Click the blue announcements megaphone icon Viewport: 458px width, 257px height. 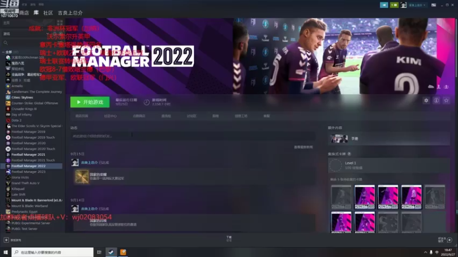384,5
